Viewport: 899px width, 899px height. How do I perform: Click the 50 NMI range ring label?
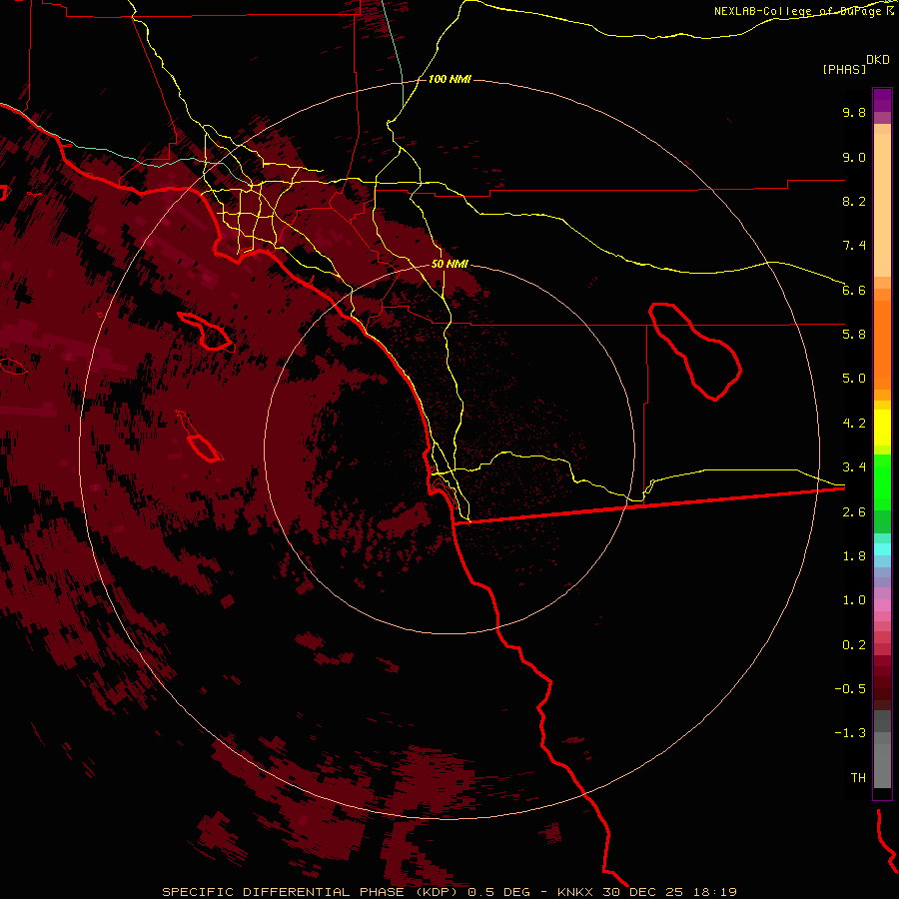point(449,265)
